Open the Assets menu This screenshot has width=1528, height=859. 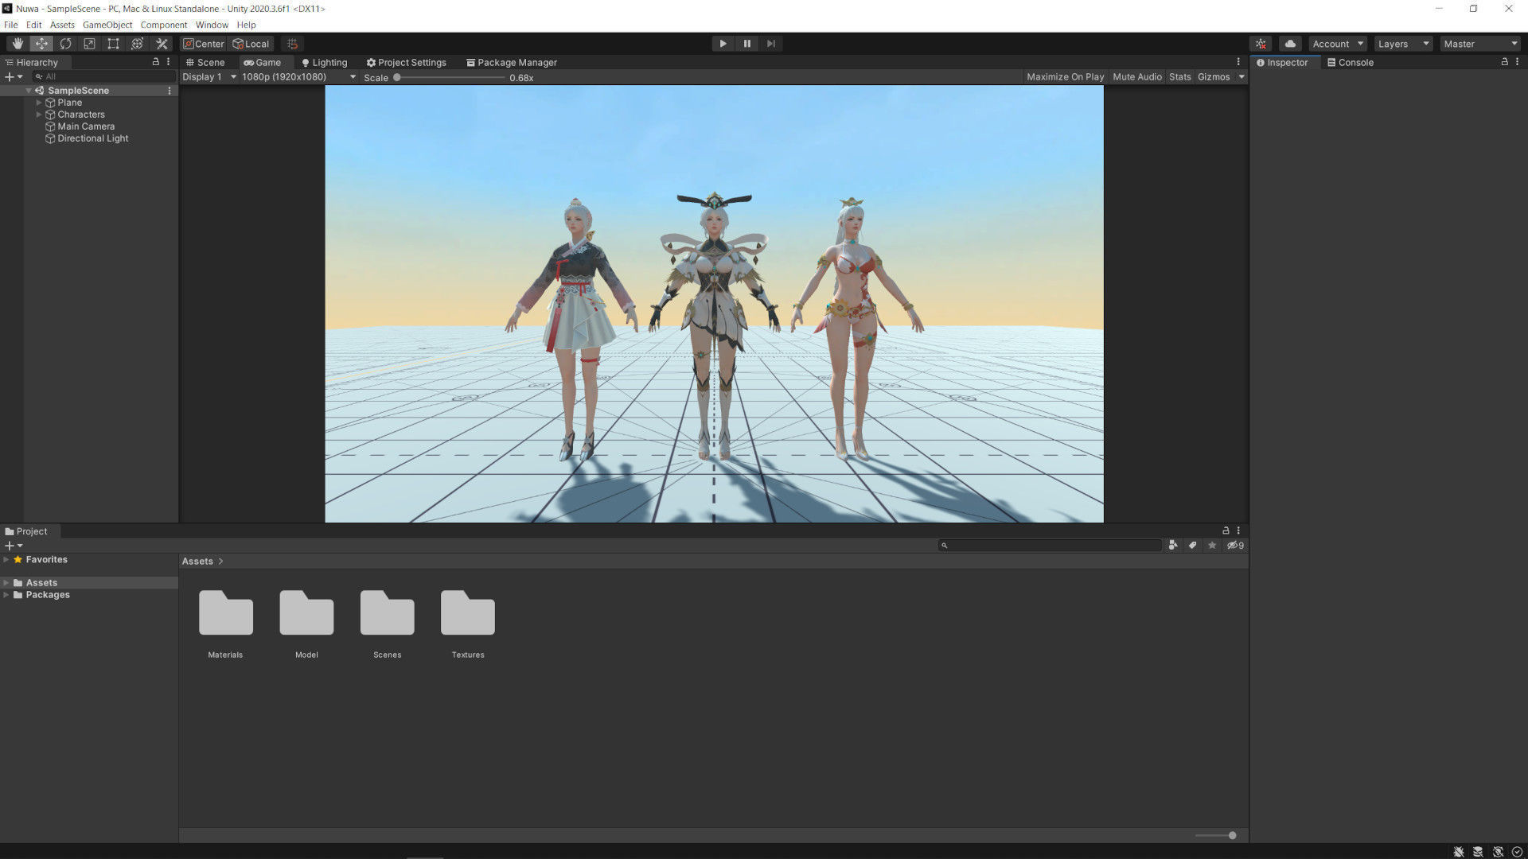point(62,25)
